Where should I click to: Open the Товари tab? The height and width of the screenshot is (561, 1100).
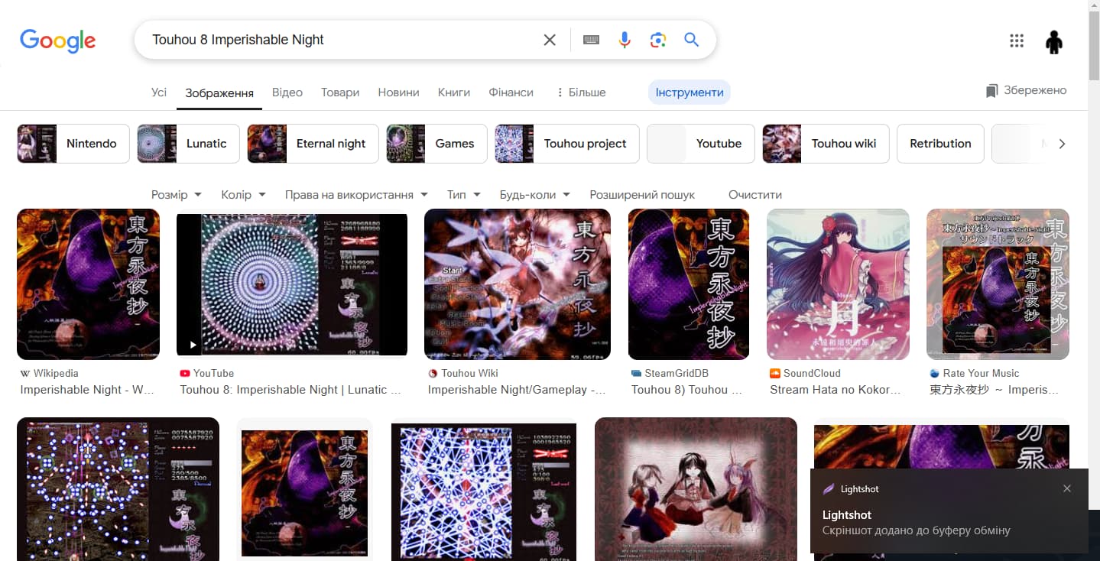340,92
